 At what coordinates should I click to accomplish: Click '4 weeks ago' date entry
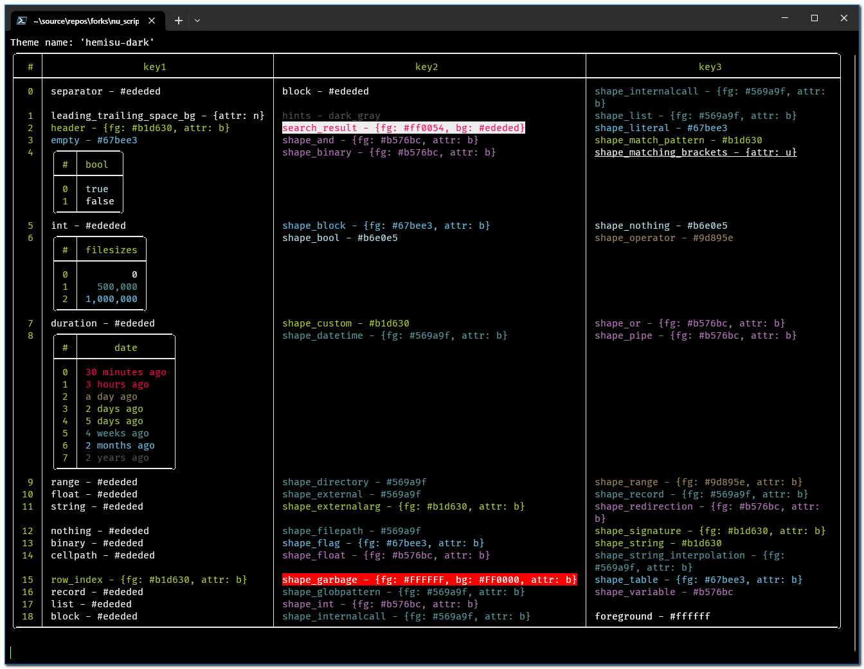[x=117, y=433]
